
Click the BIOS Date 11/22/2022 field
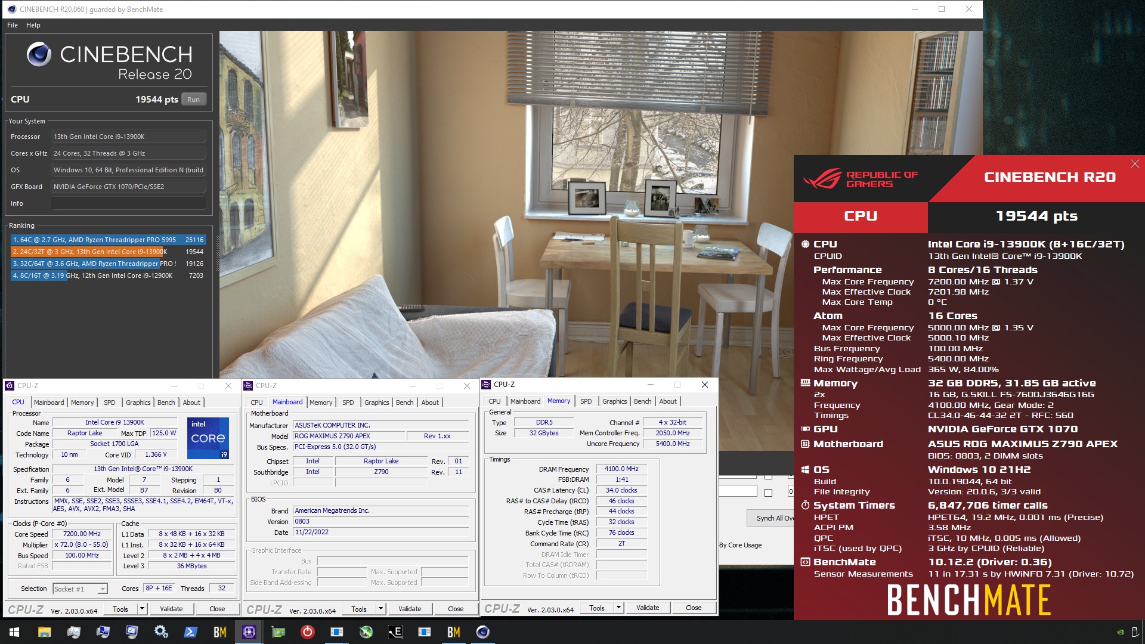(380, 532)
